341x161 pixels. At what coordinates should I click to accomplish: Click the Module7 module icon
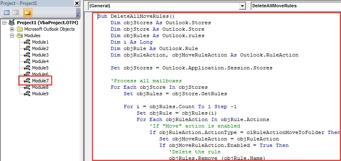coord(27,81)
